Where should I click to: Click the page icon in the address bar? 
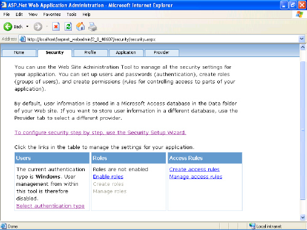(x=23, y=39)
